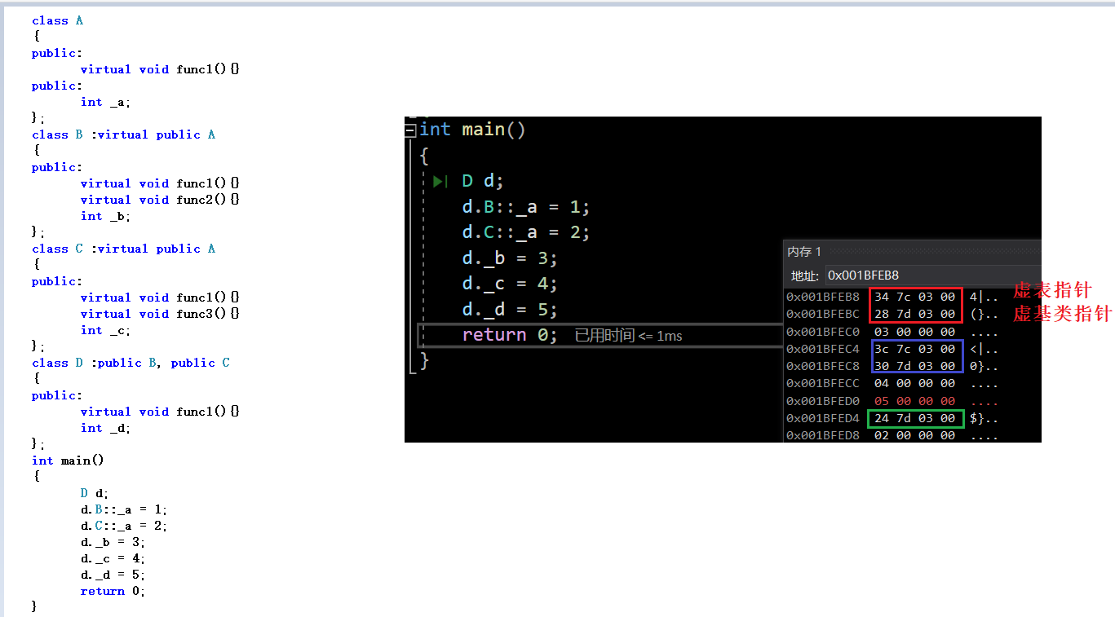
Task: Click d._d = 5; in the white code listing
Action: pyautogui.click(x=113, y=575)
